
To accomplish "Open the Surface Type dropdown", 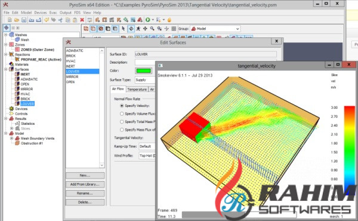I will coord(145,80).
